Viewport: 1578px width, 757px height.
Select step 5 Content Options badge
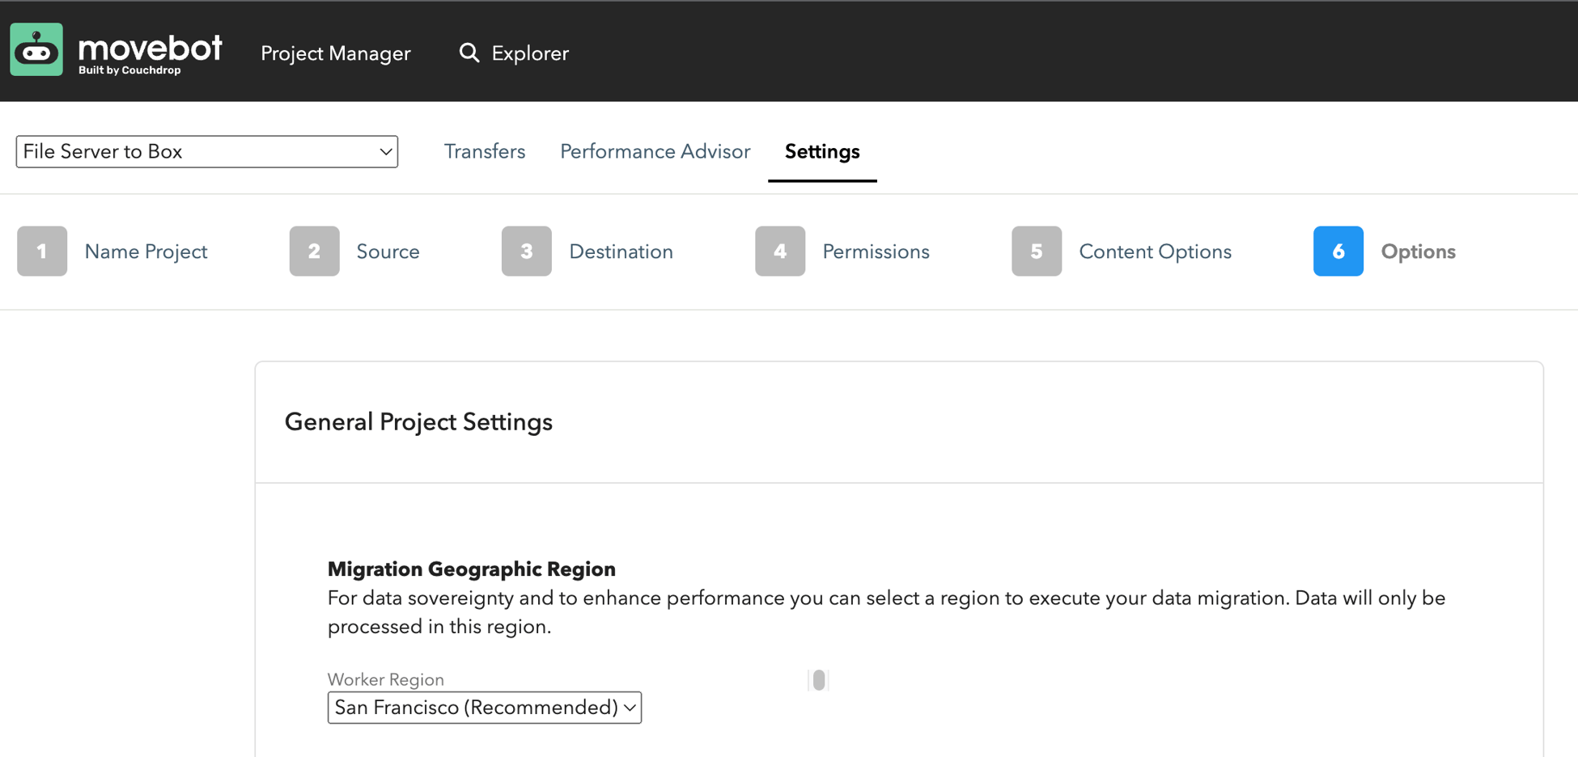pos(1036,251)
